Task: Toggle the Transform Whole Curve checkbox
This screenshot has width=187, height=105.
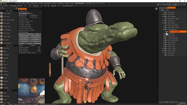Action: (x=20, y=53)
